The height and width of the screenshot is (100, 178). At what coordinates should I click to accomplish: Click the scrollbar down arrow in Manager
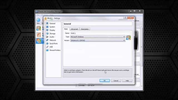click(x=142, y=86)
